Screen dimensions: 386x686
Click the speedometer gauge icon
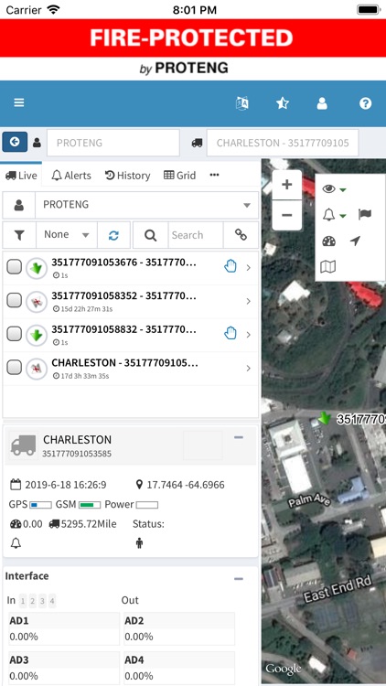(x=328, y=241)
